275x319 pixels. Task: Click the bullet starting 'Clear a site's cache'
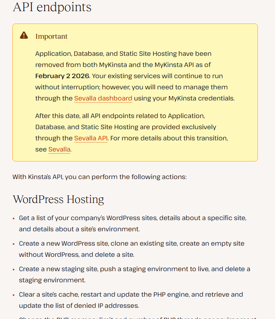tap(131, 300)
